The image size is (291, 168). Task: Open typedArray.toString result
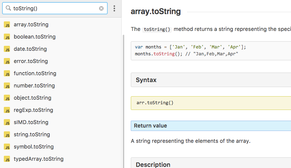point(61,159)
